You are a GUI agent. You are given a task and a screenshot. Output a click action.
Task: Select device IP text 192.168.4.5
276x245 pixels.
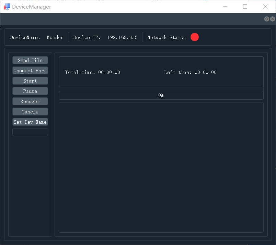[x=123, y=37]
